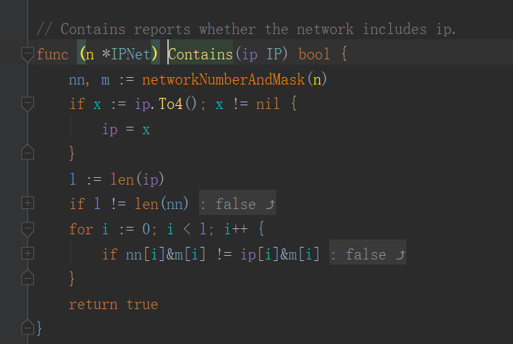513x344 pixels.
Task: Click the '*IPNet' receiver type
Action: tap(126, 54)
